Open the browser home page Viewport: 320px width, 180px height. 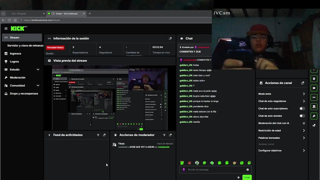pos(15,20)
